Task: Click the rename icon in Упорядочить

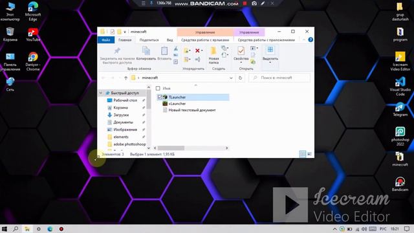Action: tap(198, 60)
